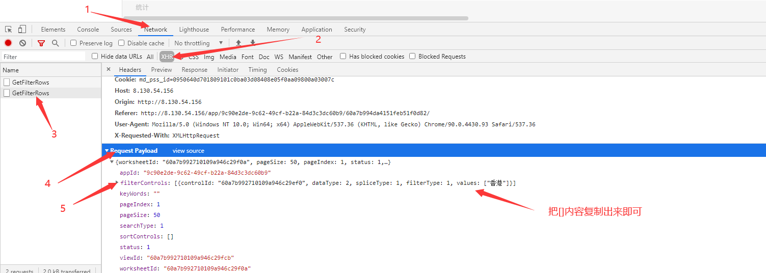Close the request details pane with X
766x273 pixels.
[x=108, y=69]
